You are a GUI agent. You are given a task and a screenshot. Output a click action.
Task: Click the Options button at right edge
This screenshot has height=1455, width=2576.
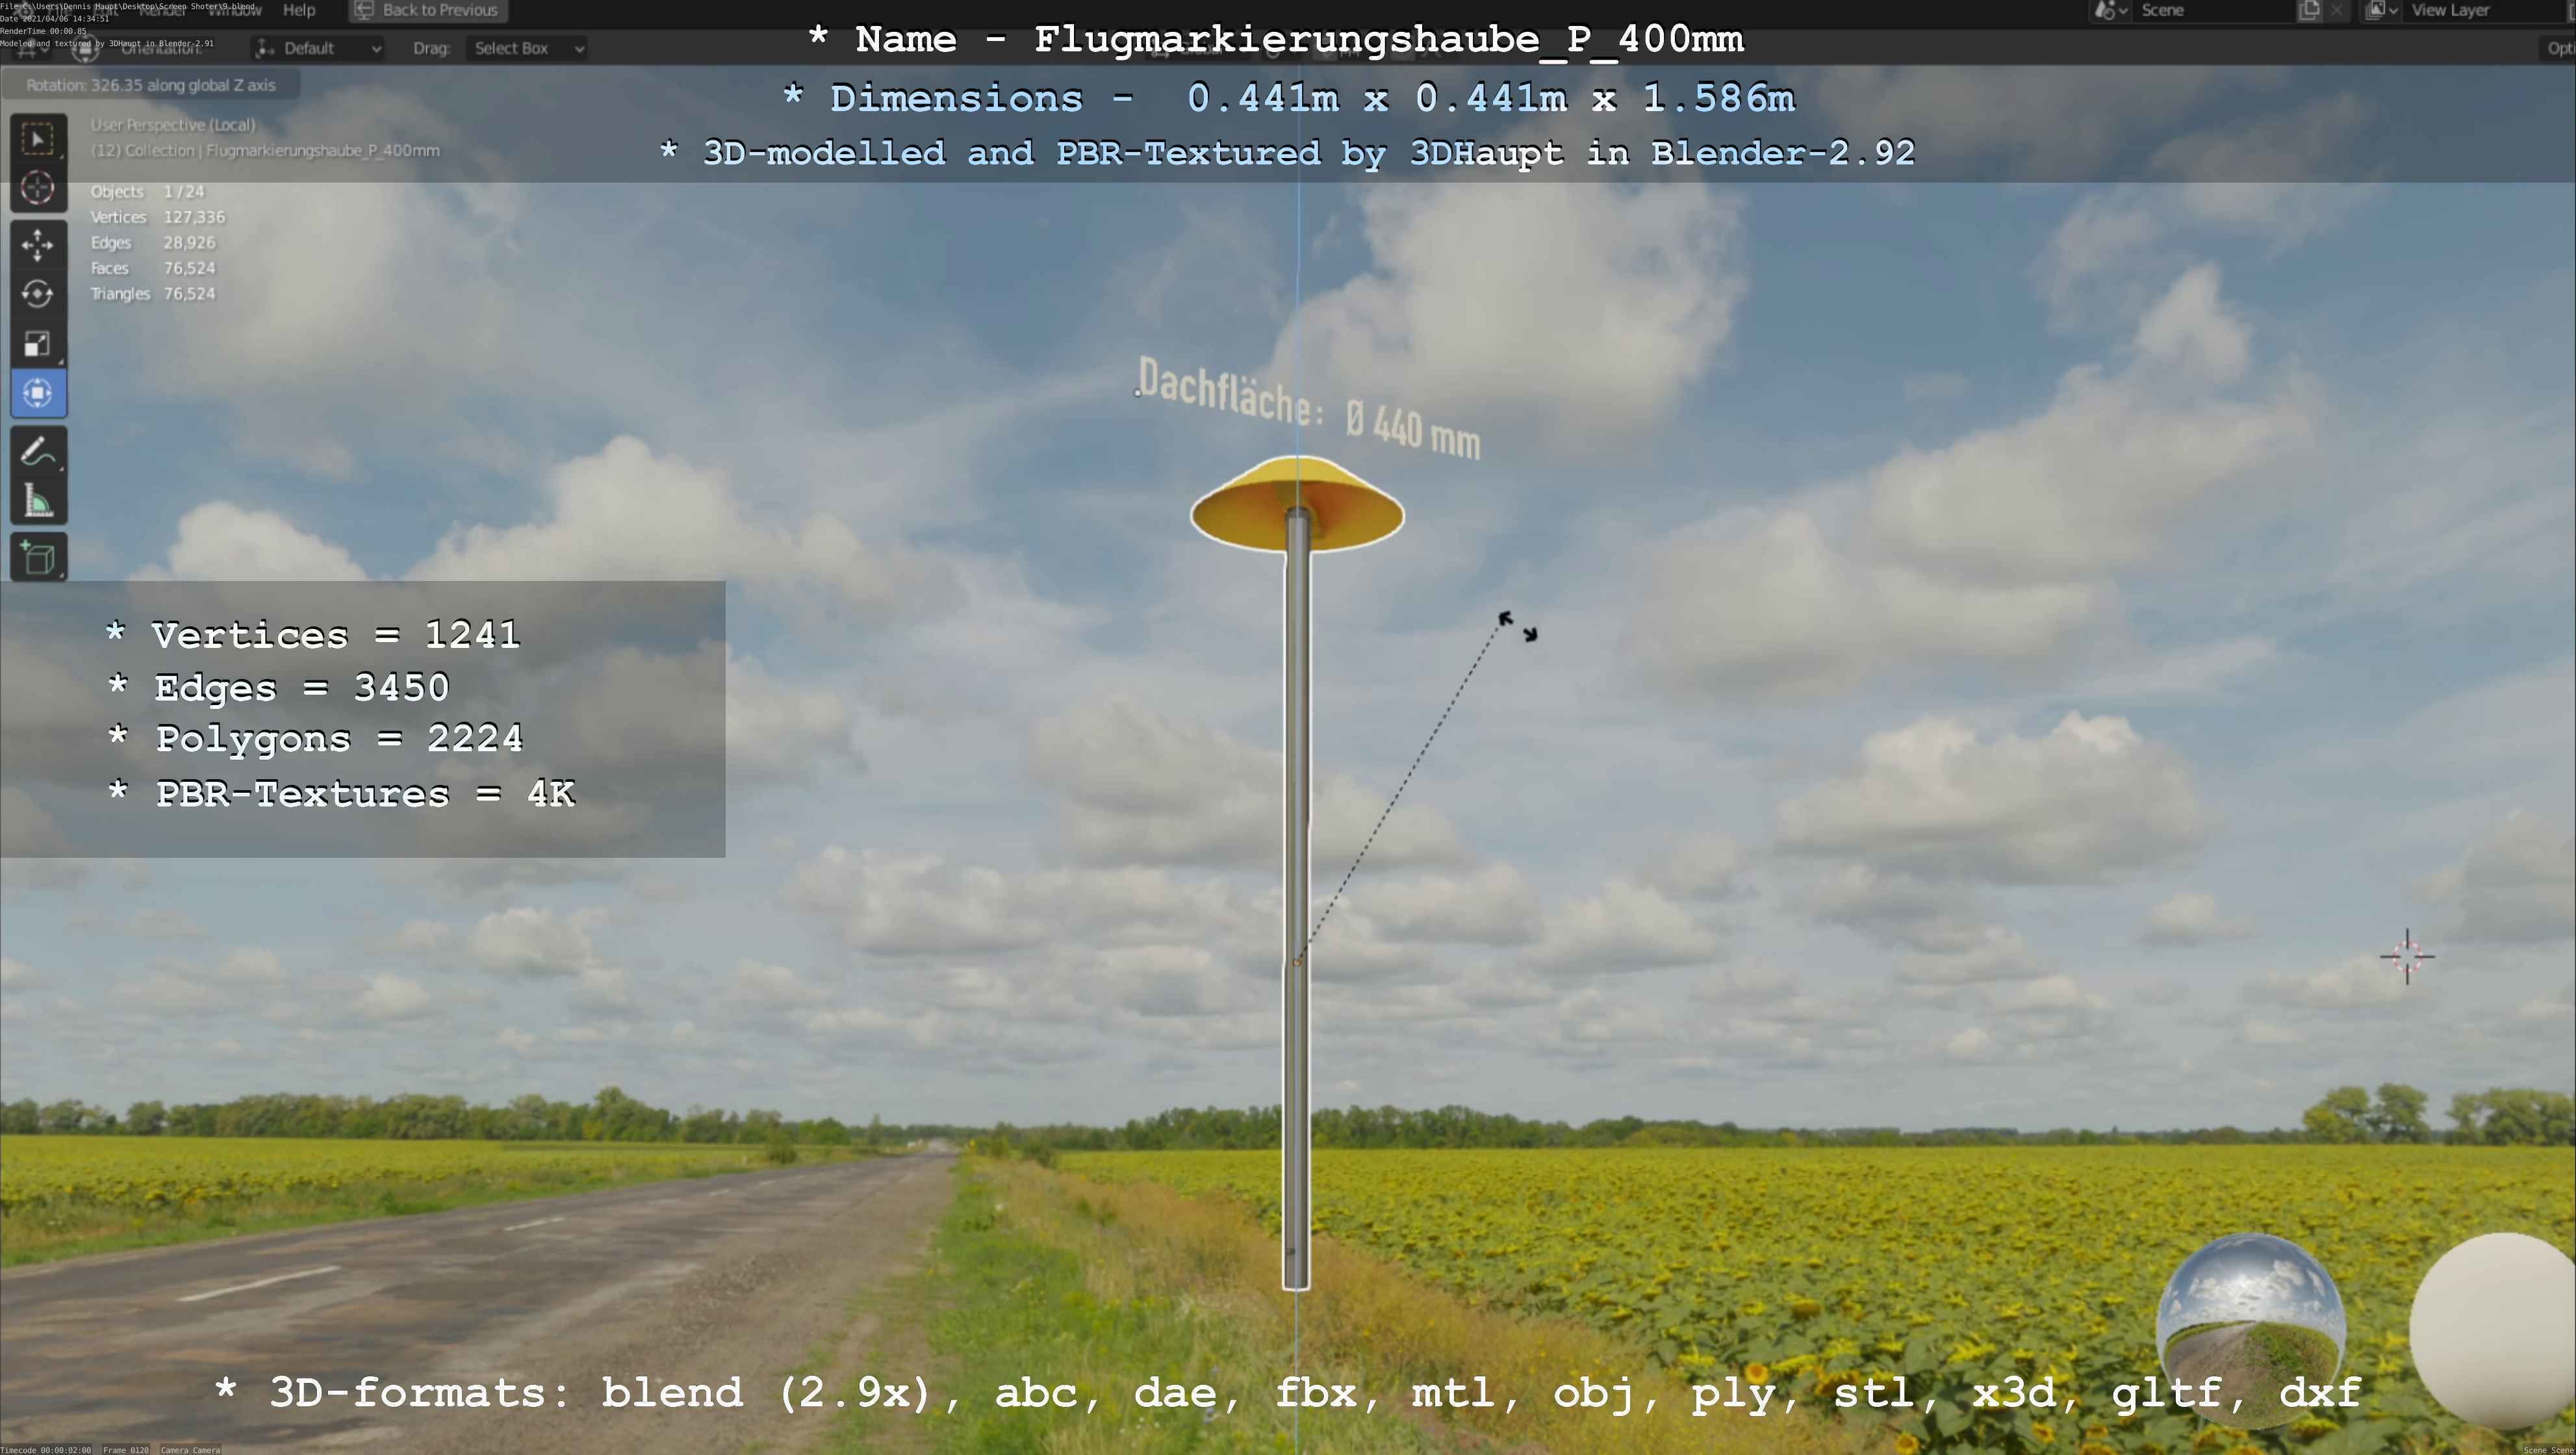(x=2558, y=48)
